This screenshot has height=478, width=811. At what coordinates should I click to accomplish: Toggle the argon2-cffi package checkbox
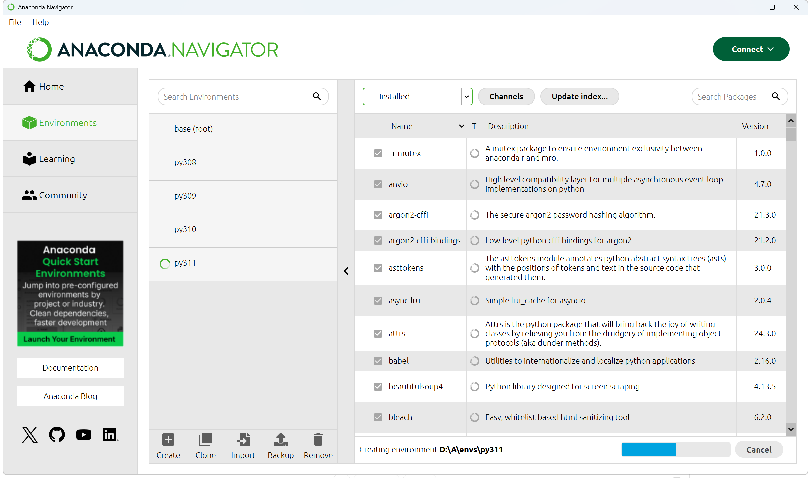(x=378, y=215)
